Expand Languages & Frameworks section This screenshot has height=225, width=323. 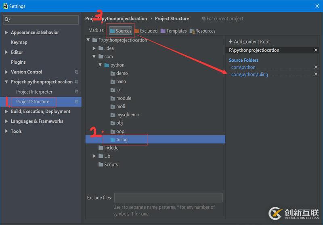click(6, 121)
